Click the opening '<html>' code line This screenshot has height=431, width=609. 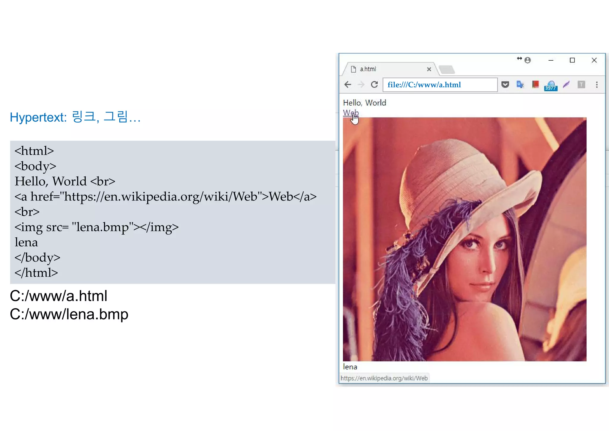(34, 151)
